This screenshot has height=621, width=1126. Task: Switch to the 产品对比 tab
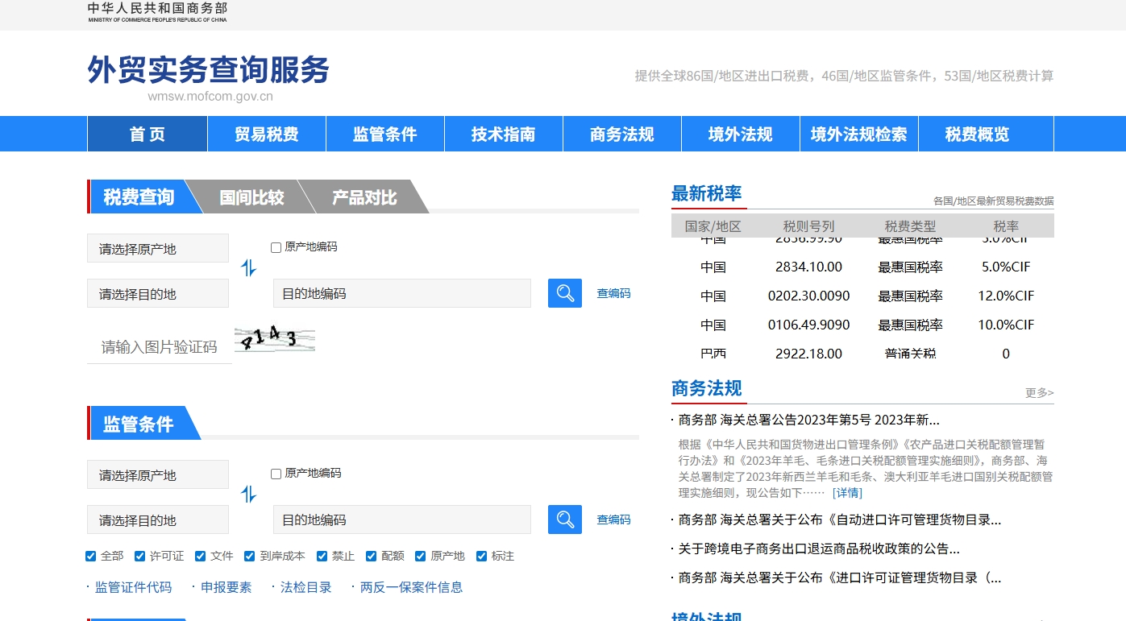(364, 197)
